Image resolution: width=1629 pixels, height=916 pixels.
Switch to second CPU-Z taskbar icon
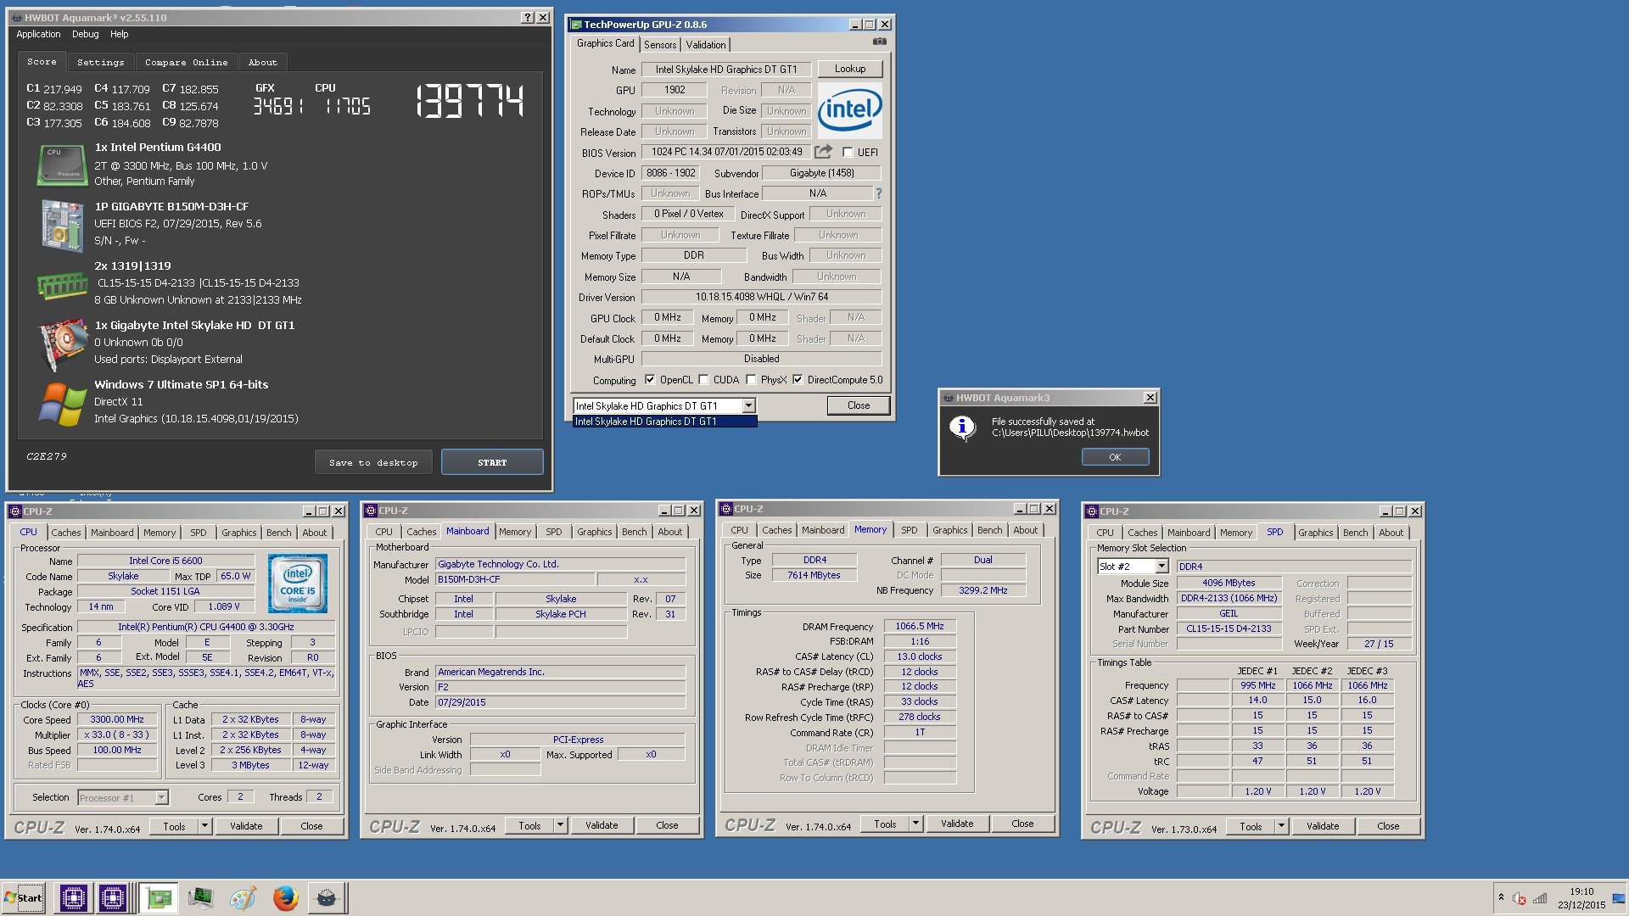pyautogui.click(x=112, y=898)
